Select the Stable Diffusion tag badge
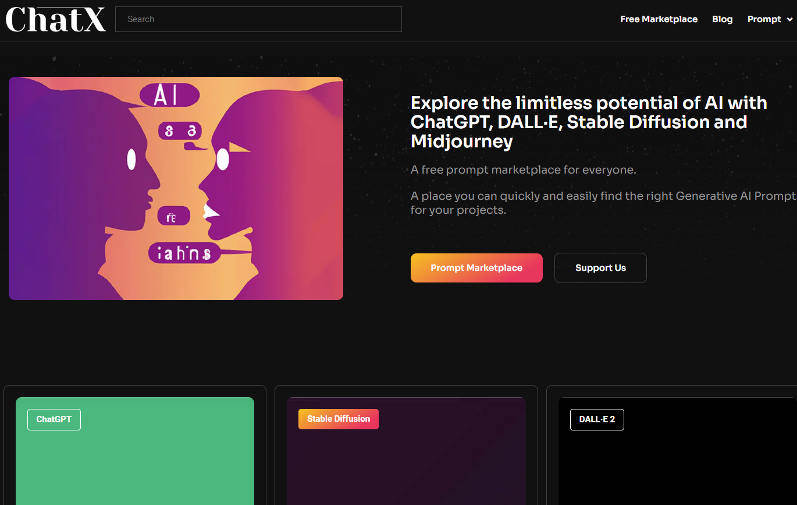The height and width of the screenshot is (505, 797). click(x=339, y=419)
